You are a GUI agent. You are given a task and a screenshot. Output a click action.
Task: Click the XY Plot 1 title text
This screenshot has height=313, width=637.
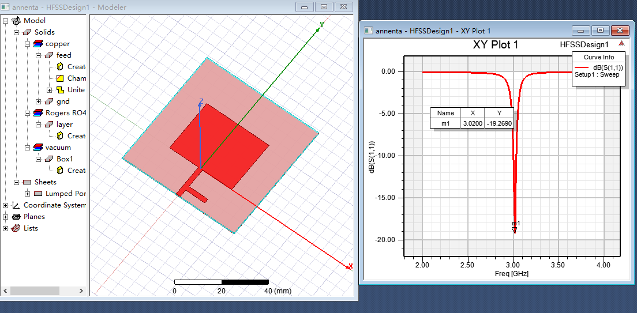496,45
